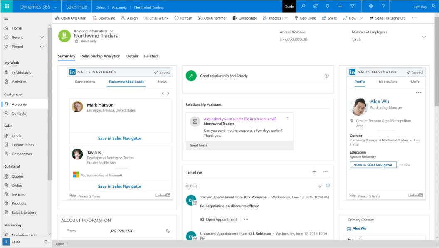
Task: Open the Process dropdown arrow
Action: (286, 18)
